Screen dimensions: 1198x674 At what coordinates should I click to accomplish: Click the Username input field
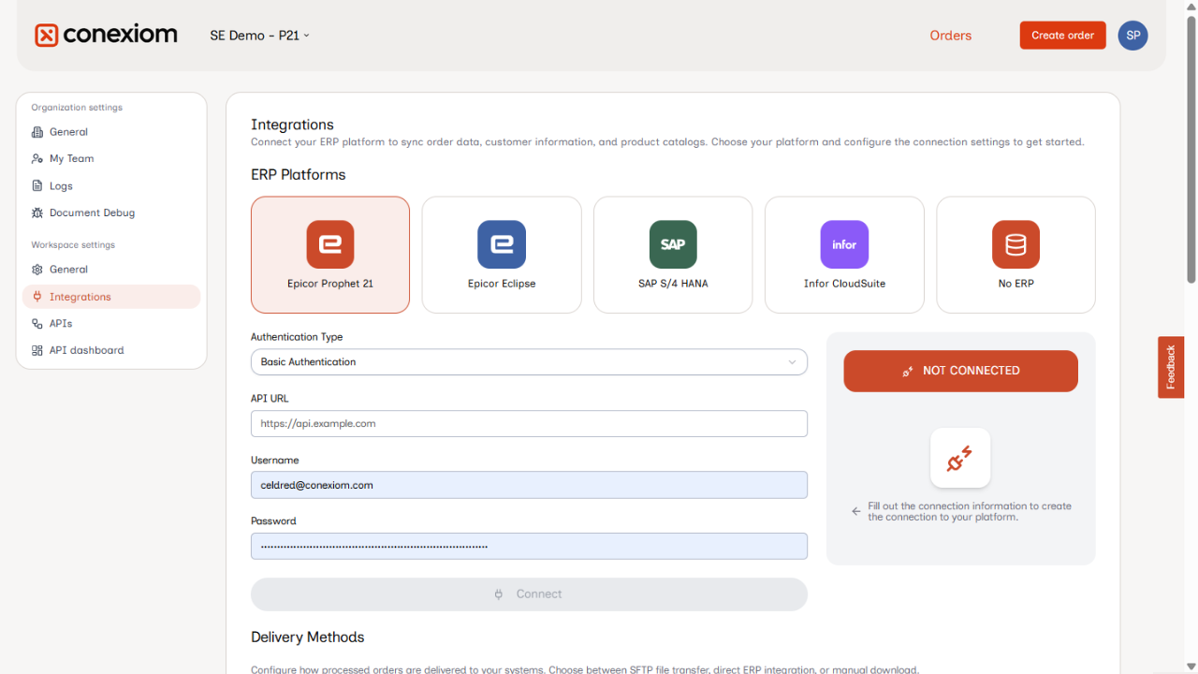pos(529,485)
